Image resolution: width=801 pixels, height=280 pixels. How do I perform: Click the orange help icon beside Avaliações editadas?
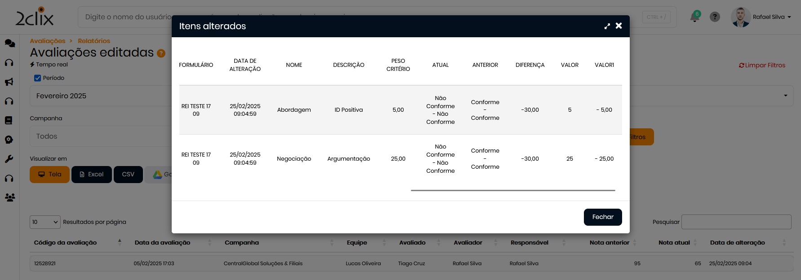[161, 53]
